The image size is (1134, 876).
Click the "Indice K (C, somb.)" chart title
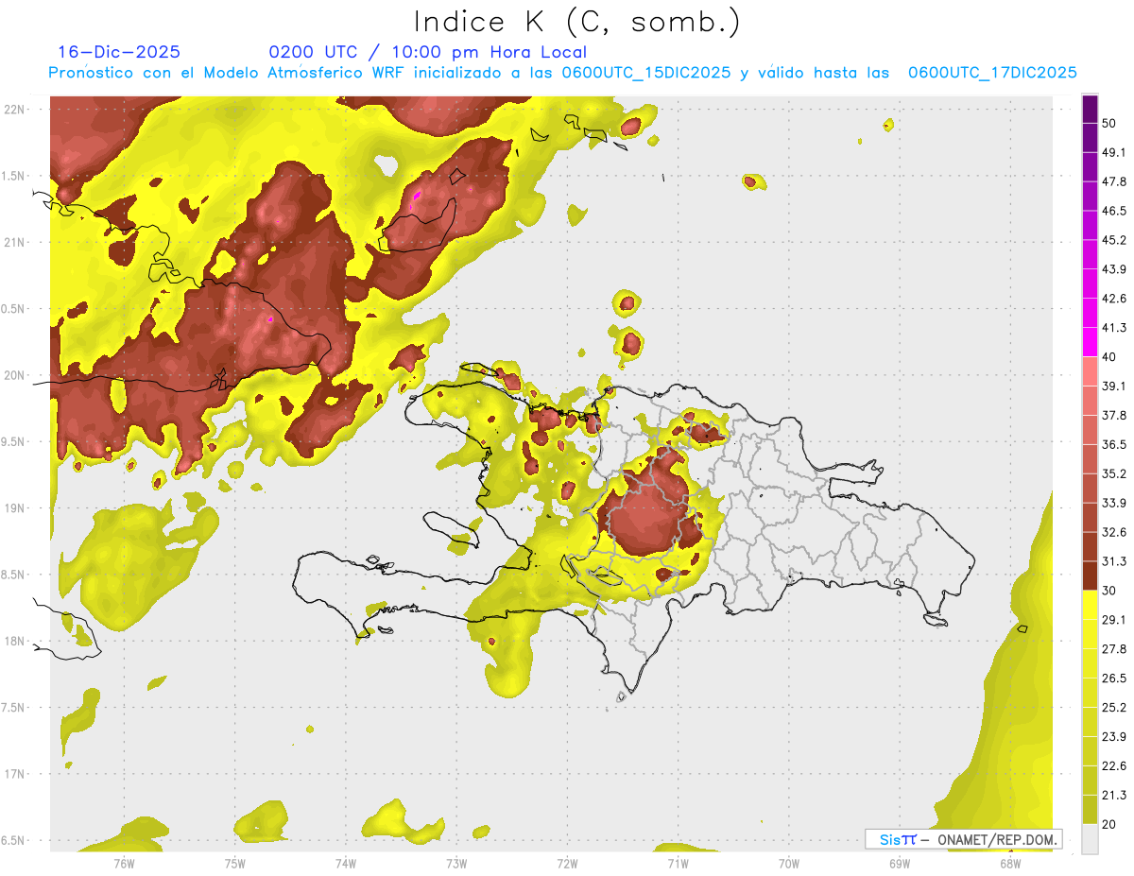tap(576, 23)
